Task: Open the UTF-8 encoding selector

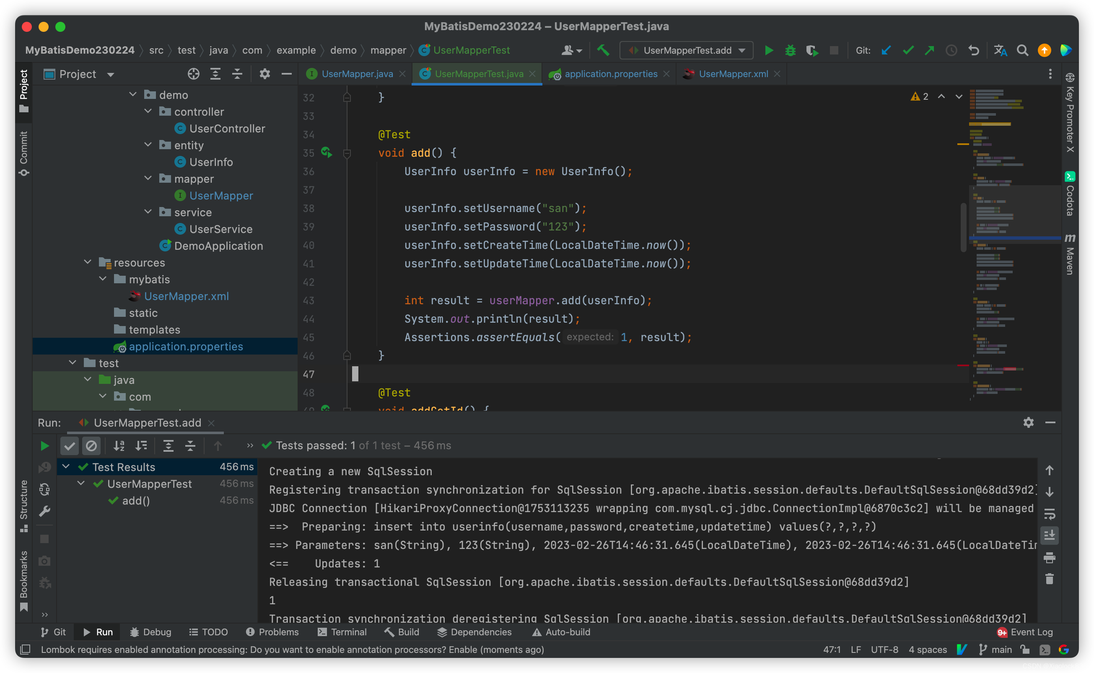Action: (884, 650)
